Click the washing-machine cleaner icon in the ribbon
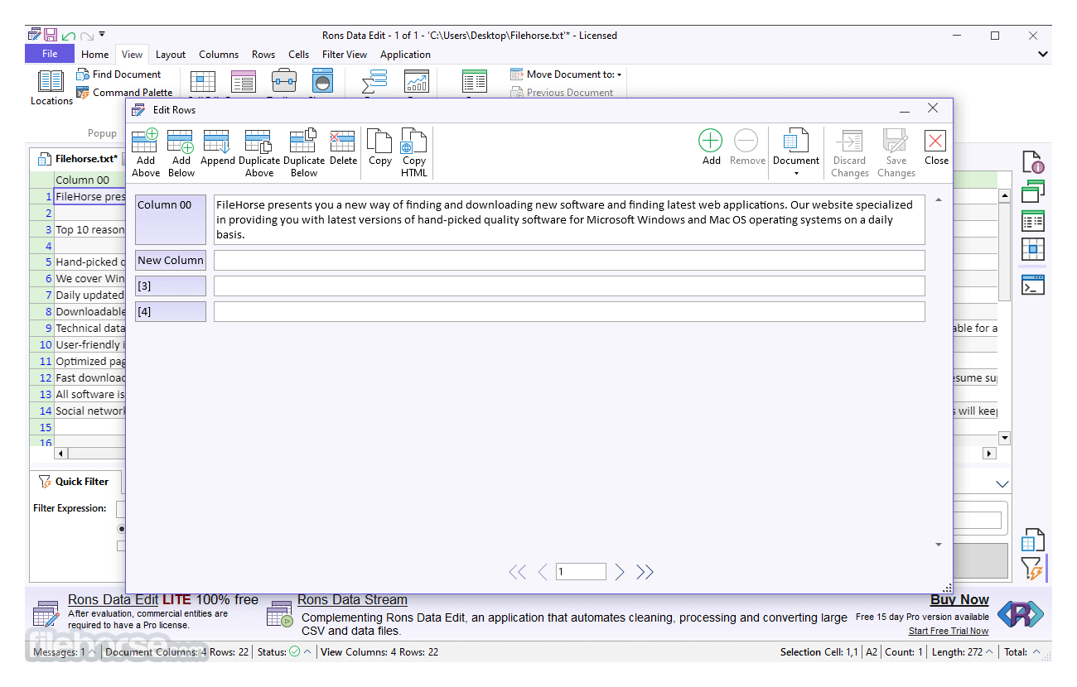 point(322,81)
